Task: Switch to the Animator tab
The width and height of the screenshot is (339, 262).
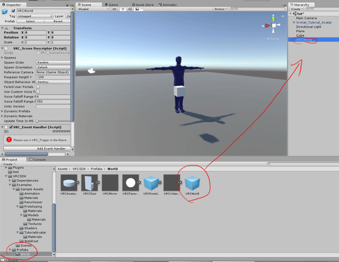Action: tap(168, 5)
